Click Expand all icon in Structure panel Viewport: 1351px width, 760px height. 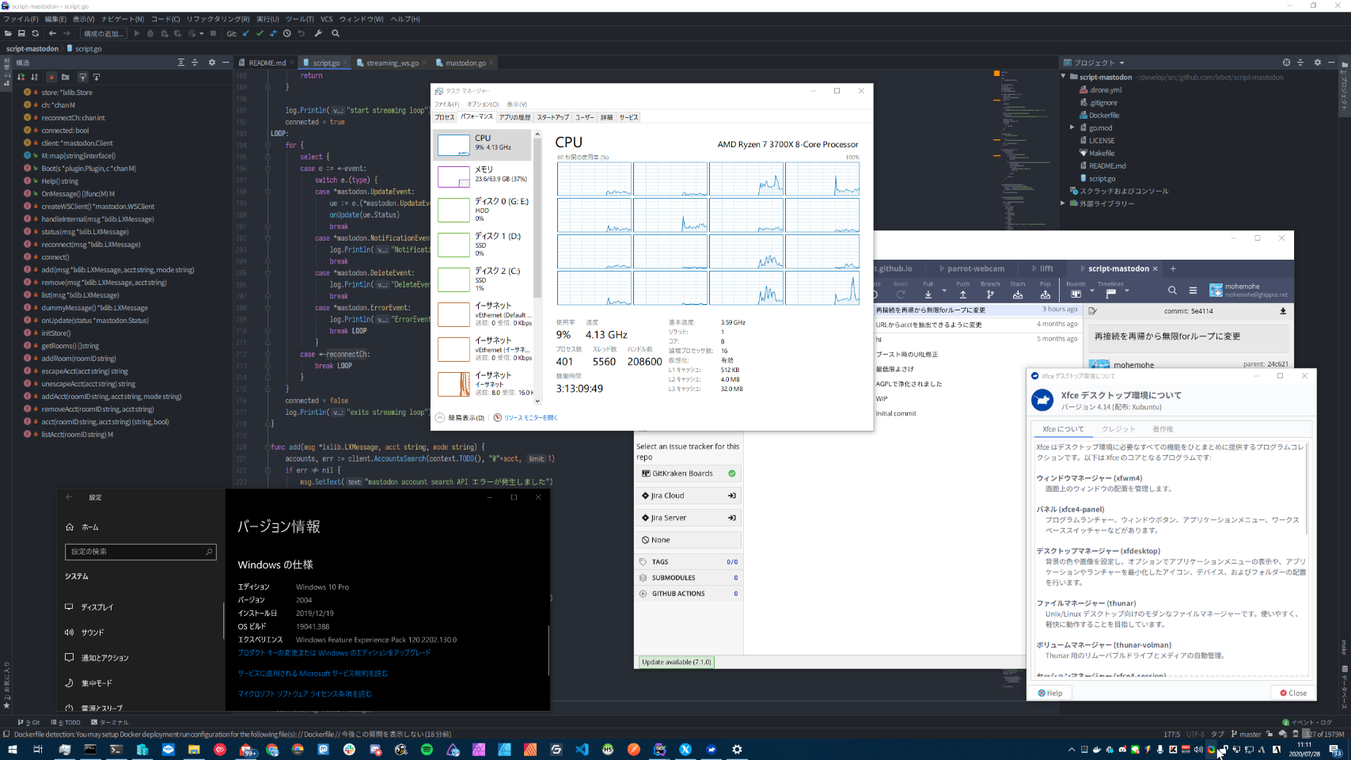180,62
